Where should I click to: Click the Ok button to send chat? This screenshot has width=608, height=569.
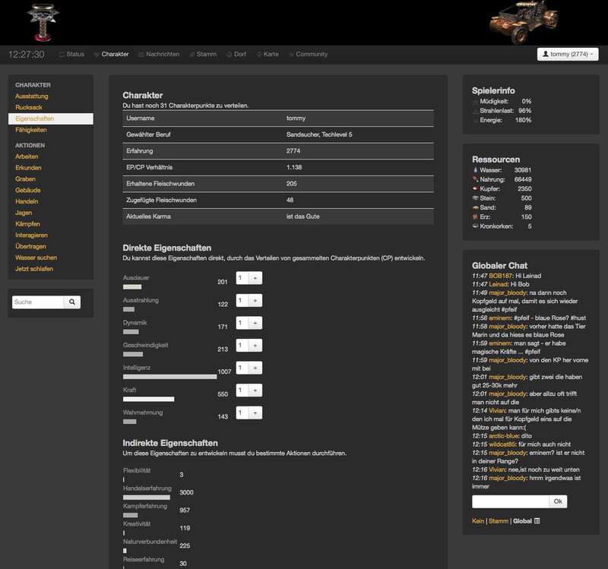click(x=557, y=501)
